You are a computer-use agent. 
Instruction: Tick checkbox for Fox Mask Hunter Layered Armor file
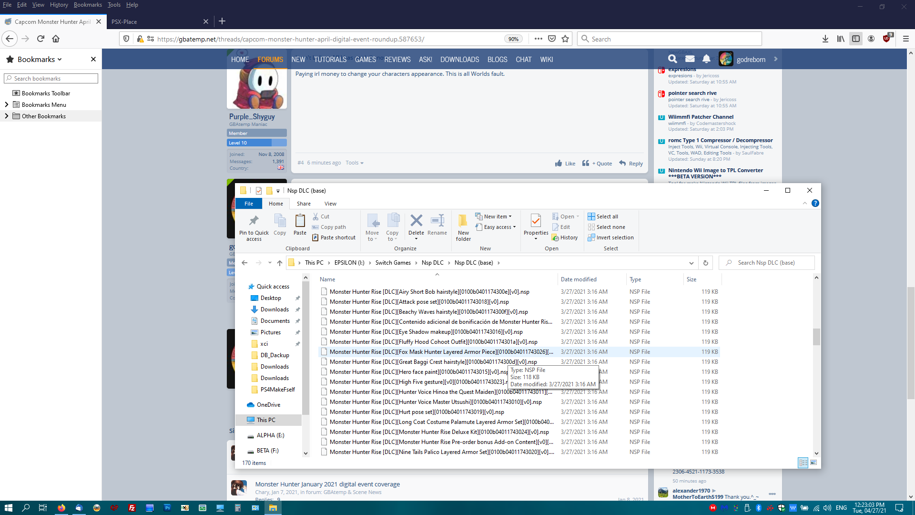(x=324, y=351)
